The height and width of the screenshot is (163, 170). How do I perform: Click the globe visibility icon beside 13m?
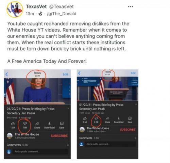[40, 14]
